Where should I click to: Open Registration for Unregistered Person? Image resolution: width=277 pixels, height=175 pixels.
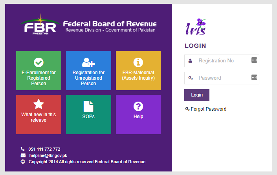pyautogui.click(x=88, y=78)
